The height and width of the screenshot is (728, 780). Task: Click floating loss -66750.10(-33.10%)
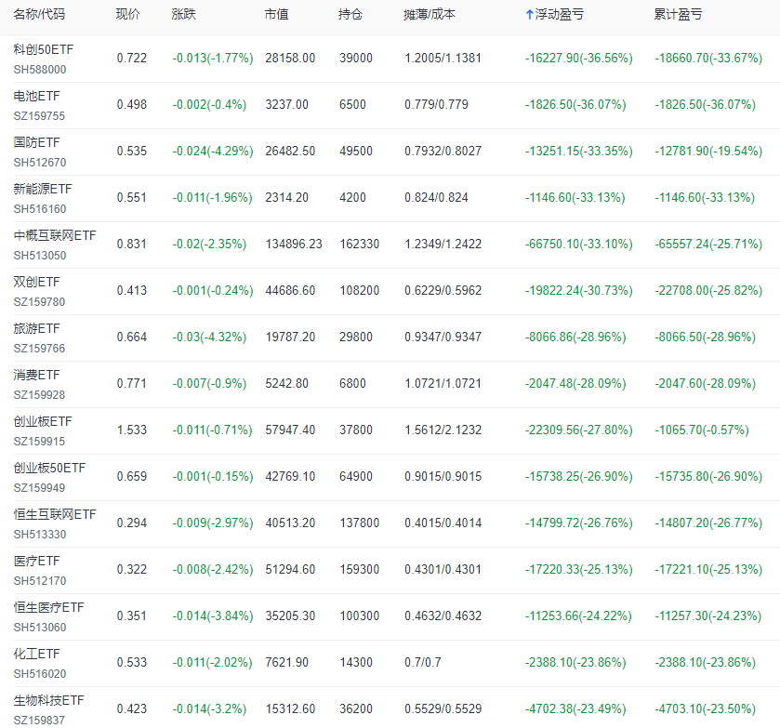[x=579, y=245]
